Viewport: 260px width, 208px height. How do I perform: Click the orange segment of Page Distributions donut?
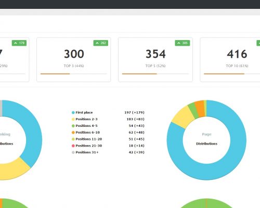pos(200,108)
